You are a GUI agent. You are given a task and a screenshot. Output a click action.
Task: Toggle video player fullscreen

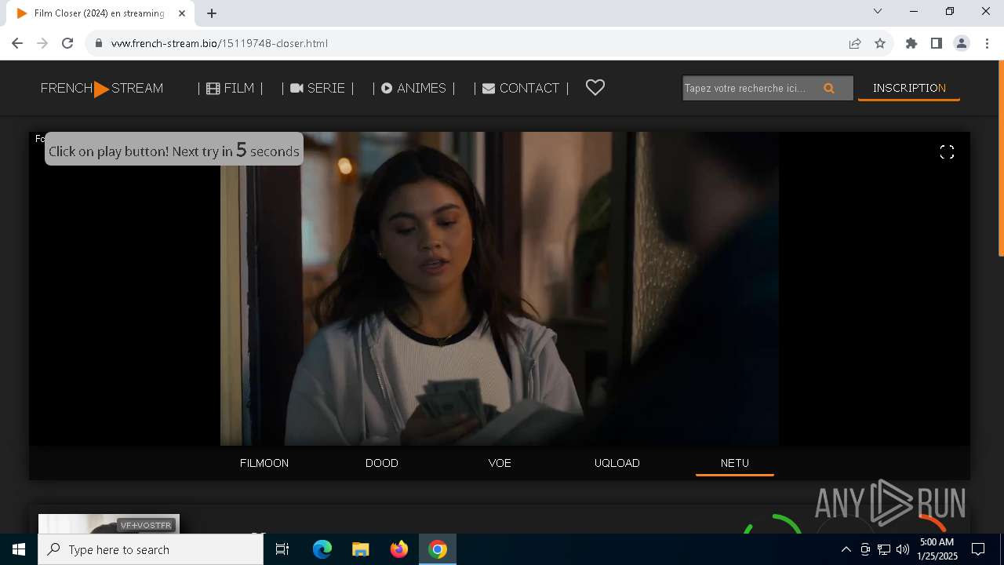947,152
